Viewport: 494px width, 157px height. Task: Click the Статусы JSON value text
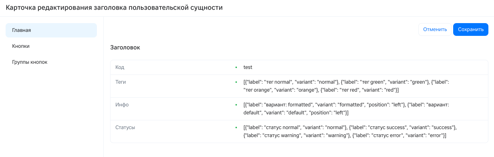(350, 131)
